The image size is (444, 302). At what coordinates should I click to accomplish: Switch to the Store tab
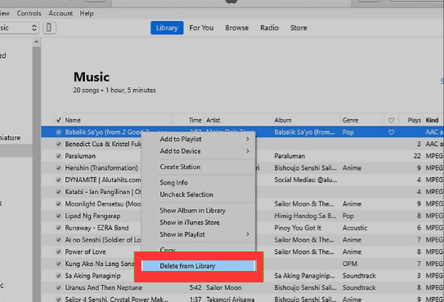point(298,28)
